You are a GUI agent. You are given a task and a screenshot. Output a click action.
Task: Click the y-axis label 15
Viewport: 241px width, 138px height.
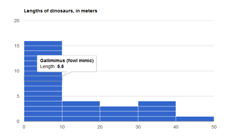click(x=17, y=46)
